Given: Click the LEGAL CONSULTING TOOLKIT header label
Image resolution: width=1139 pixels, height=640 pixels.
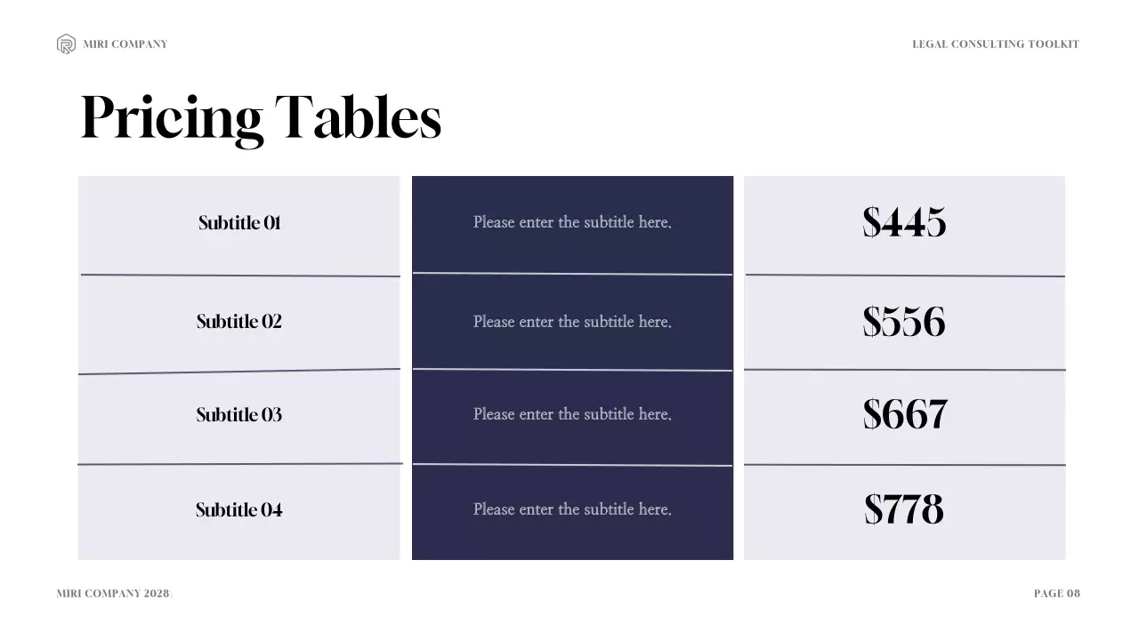Looking at the screenshot, I should click(x=995, y=44).
